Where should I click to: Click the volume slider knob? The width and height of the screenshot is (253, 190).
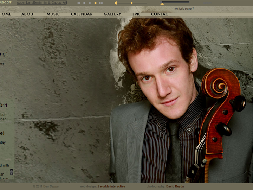click(132, 3)
